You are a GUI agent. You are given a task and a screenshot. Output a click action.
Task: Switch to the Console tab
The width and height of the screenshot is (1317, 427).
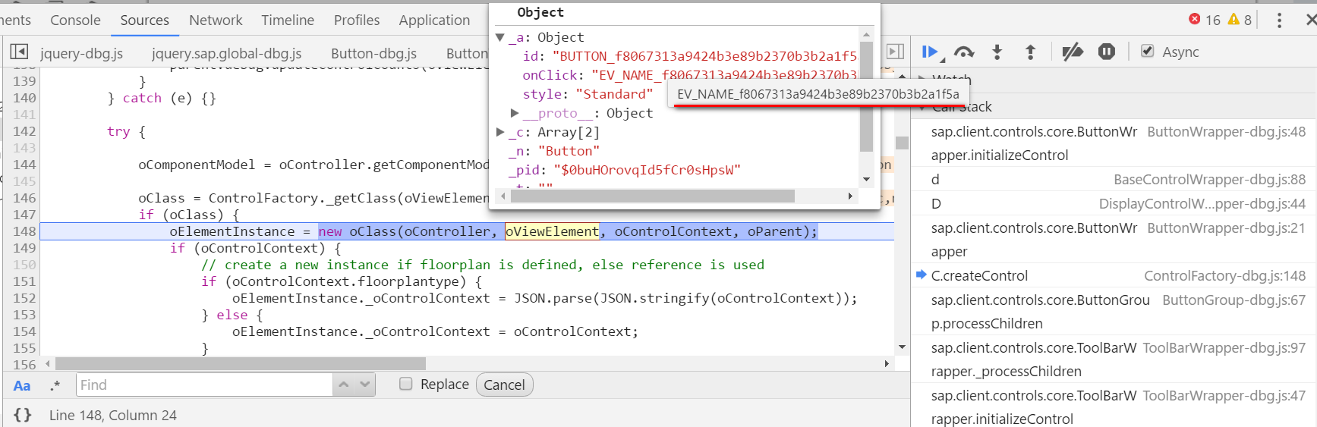pos(75,20)
